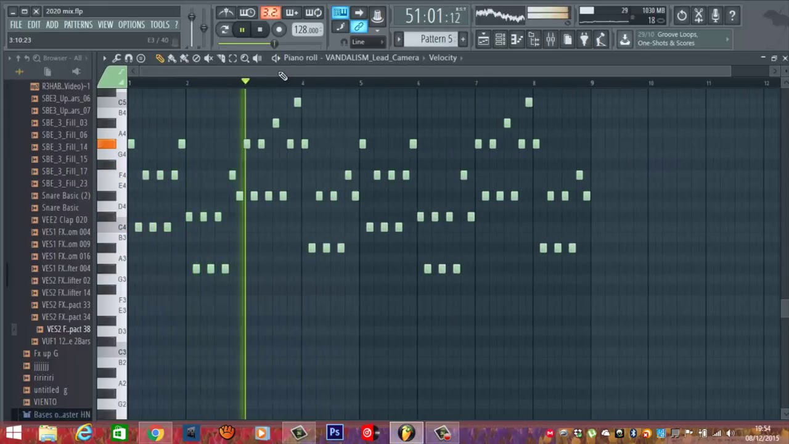The height and width of the screenshot is (444, 789).
Task: Toggle the metronome
Action: pyautogui.click(x=226, y=13)
